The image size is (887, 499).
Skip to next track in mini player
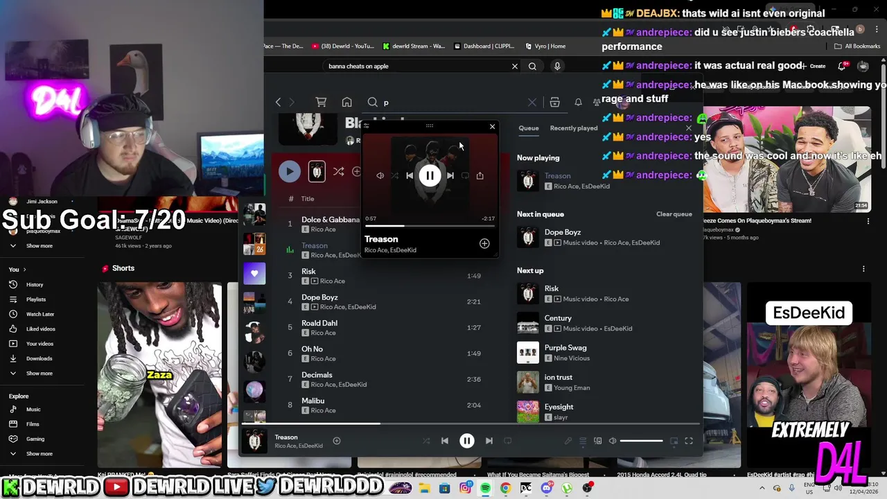pyautogui.click(x=450, y=176)
